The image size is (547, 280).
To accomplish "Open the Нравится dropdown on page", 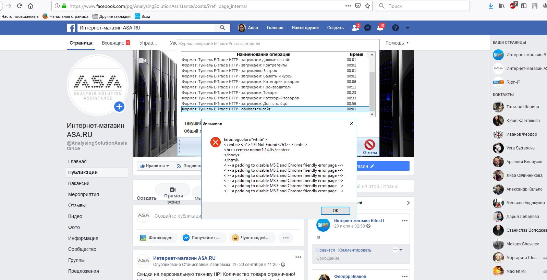I will 155,166.
